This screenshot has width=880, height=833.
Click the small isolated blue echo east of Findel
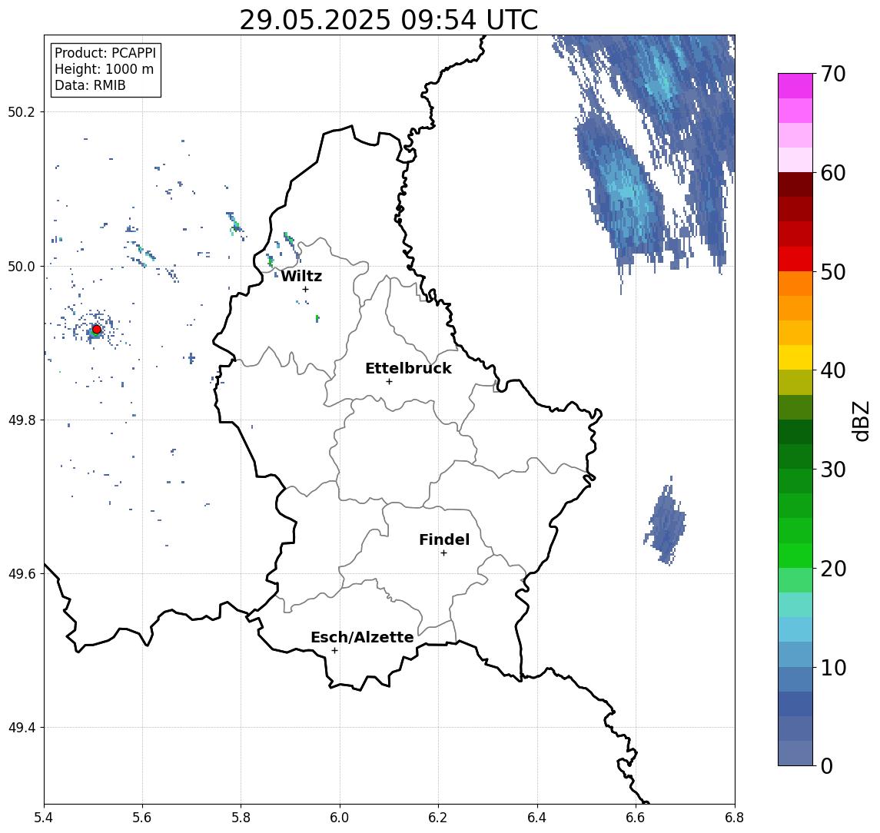(x=666, y=522)
